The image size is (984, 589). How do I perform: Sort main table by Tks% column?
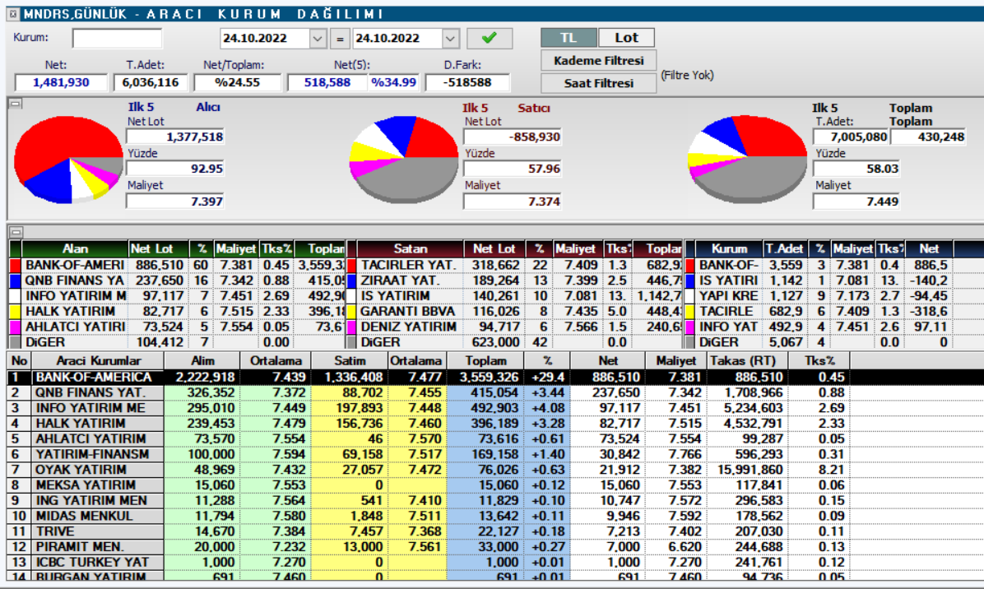(820, 360)
